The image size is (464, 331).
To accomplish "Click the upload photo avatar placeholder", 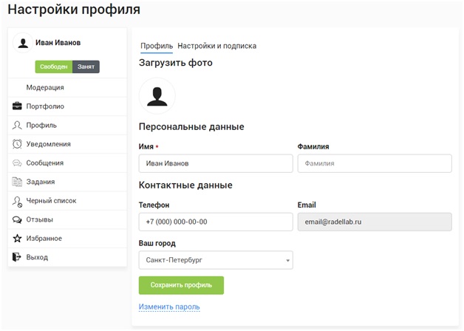I will 157,96.
